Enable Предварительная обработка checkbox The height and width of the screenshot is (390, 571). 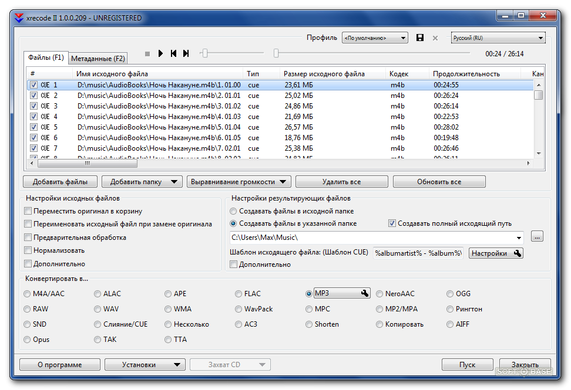click(x=28, y=238)
